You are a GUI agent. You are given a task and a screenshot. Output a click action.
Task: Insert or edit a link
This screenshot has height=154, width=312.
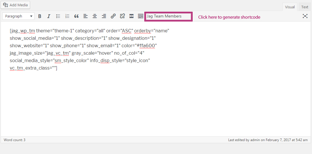[113, 16]
